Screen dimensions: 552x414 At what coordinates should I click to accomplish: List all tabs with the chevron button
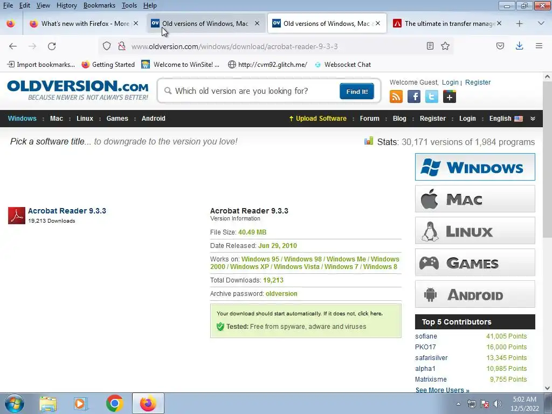541,24
